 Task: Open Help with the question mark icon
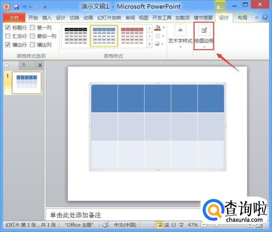coord(265,18)
